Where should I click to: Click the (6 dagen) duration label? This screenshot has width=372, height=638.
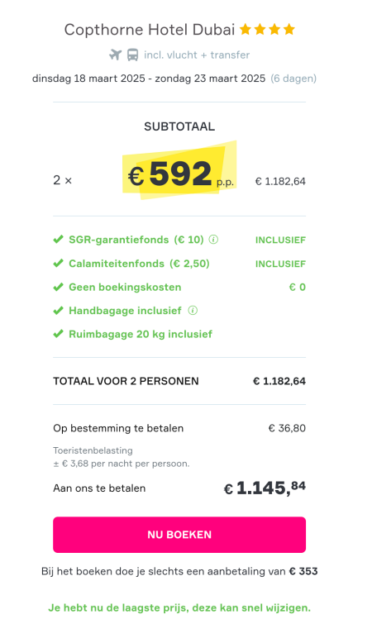pos(293,79)
